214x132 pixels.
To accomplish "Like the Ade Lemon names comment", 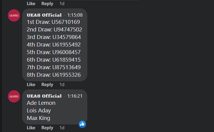I will (x=31, y=128).
